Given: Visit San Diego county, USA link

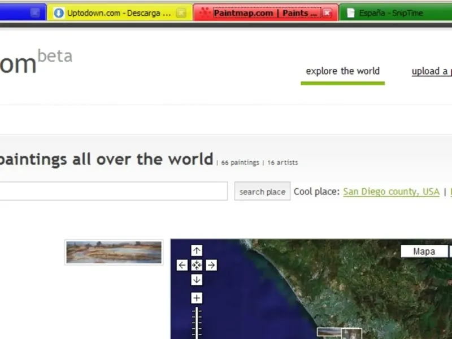Looking at the screenshot, I should point(391,192).
